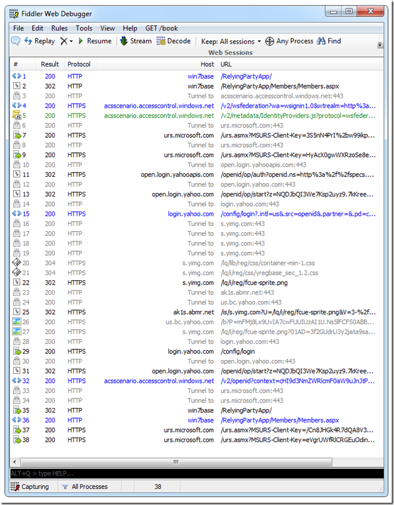Click the POST arrow icon of session 7
This screenshot has width=394, height=505.
click(17, 135)
